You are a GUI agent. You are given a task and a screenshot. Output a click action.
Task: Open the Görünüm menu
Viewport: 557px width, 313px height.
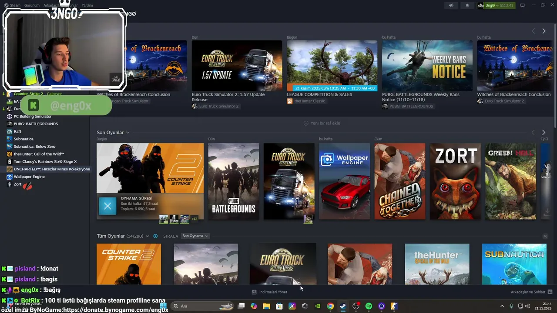[32, 6]
